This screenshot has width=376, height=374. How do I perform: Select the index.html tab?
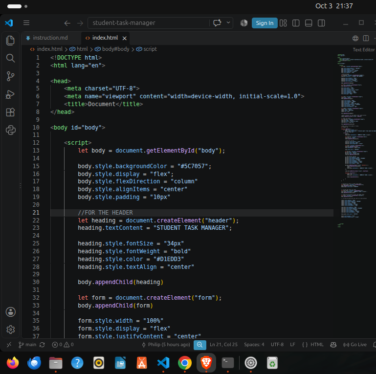point(105,38)
